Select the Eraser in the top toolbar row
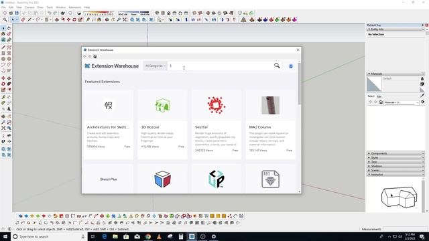429x241 pixels. (x=23, y=19)
